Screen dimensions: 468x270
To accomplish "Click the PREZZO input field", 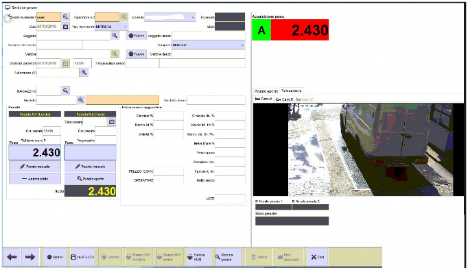I will pyautogui.click(x=168, y=171).
